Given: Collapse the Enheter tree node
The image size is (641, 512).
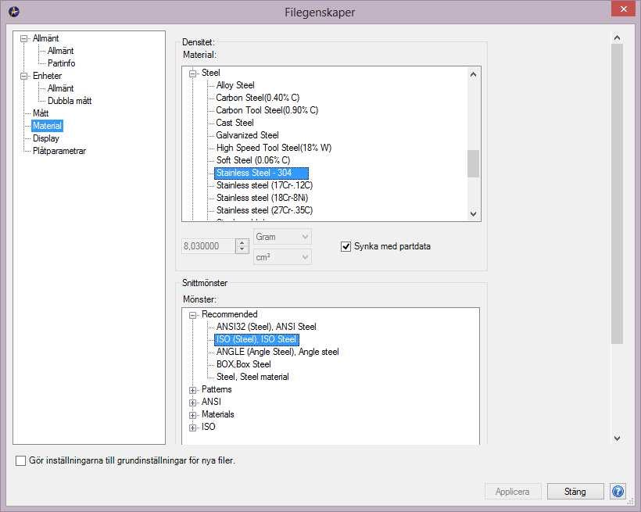Looking at the screenshot, I should pyautogui.click(x=23, y=76).
